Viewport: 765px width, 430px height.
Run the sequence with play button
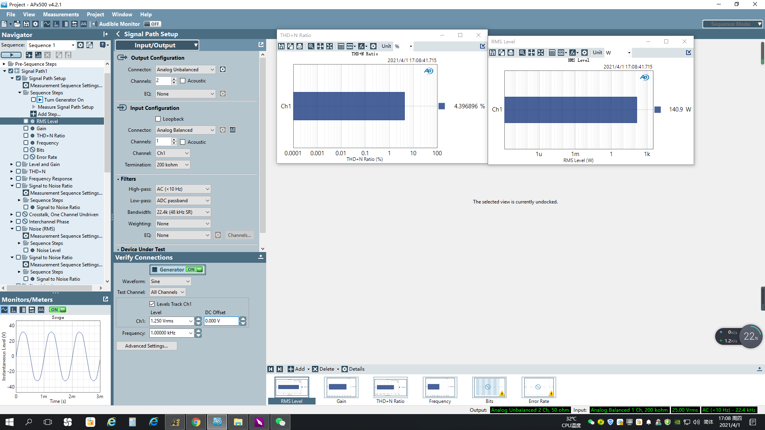[x=11, y=55]
